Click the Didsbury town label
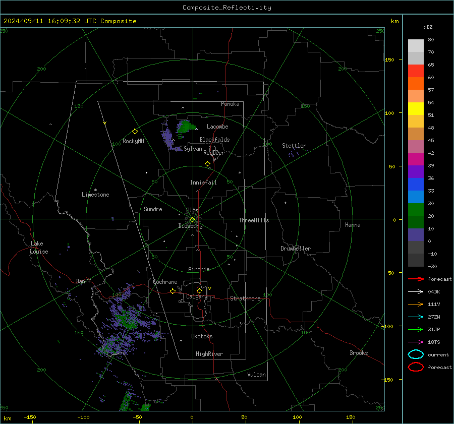Viewport: 454px width, 424px height. pos(190,226)
